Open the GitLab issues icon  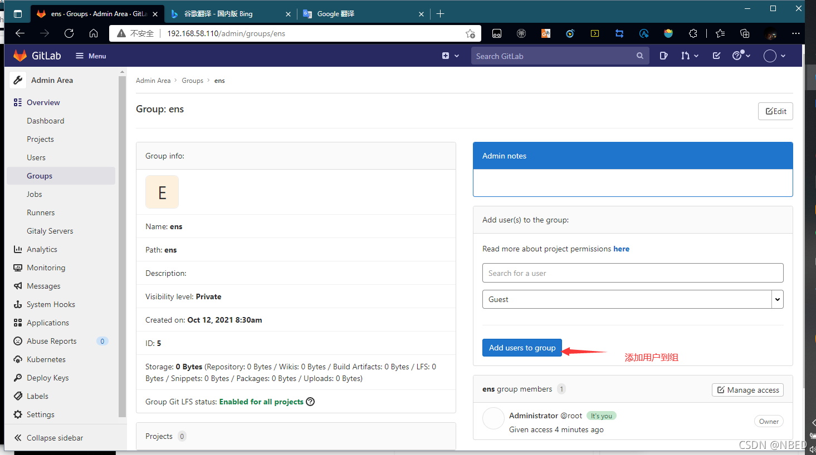[663, 56]
